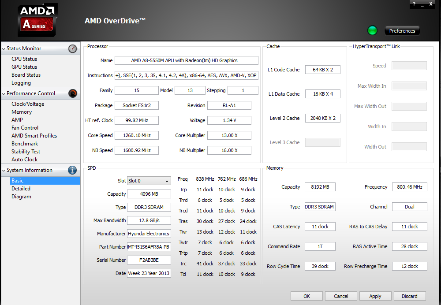Click the Memory Capacity value 8192 MB

tap(320, 187)
